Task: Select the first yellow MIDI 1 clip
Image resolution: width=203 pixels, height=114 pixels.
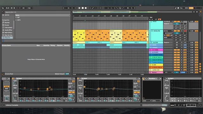Action: 79,35
